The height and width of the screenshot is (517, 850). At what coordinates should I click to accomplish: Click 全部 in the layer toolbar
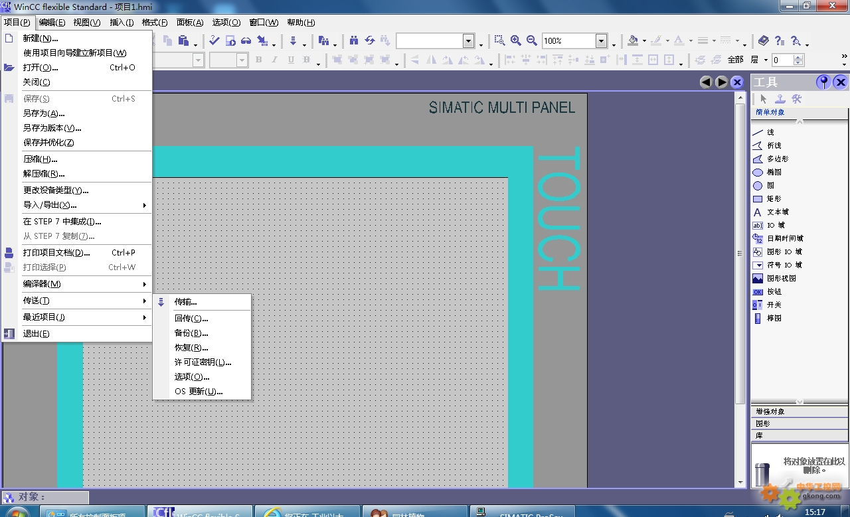coord(736,60)
